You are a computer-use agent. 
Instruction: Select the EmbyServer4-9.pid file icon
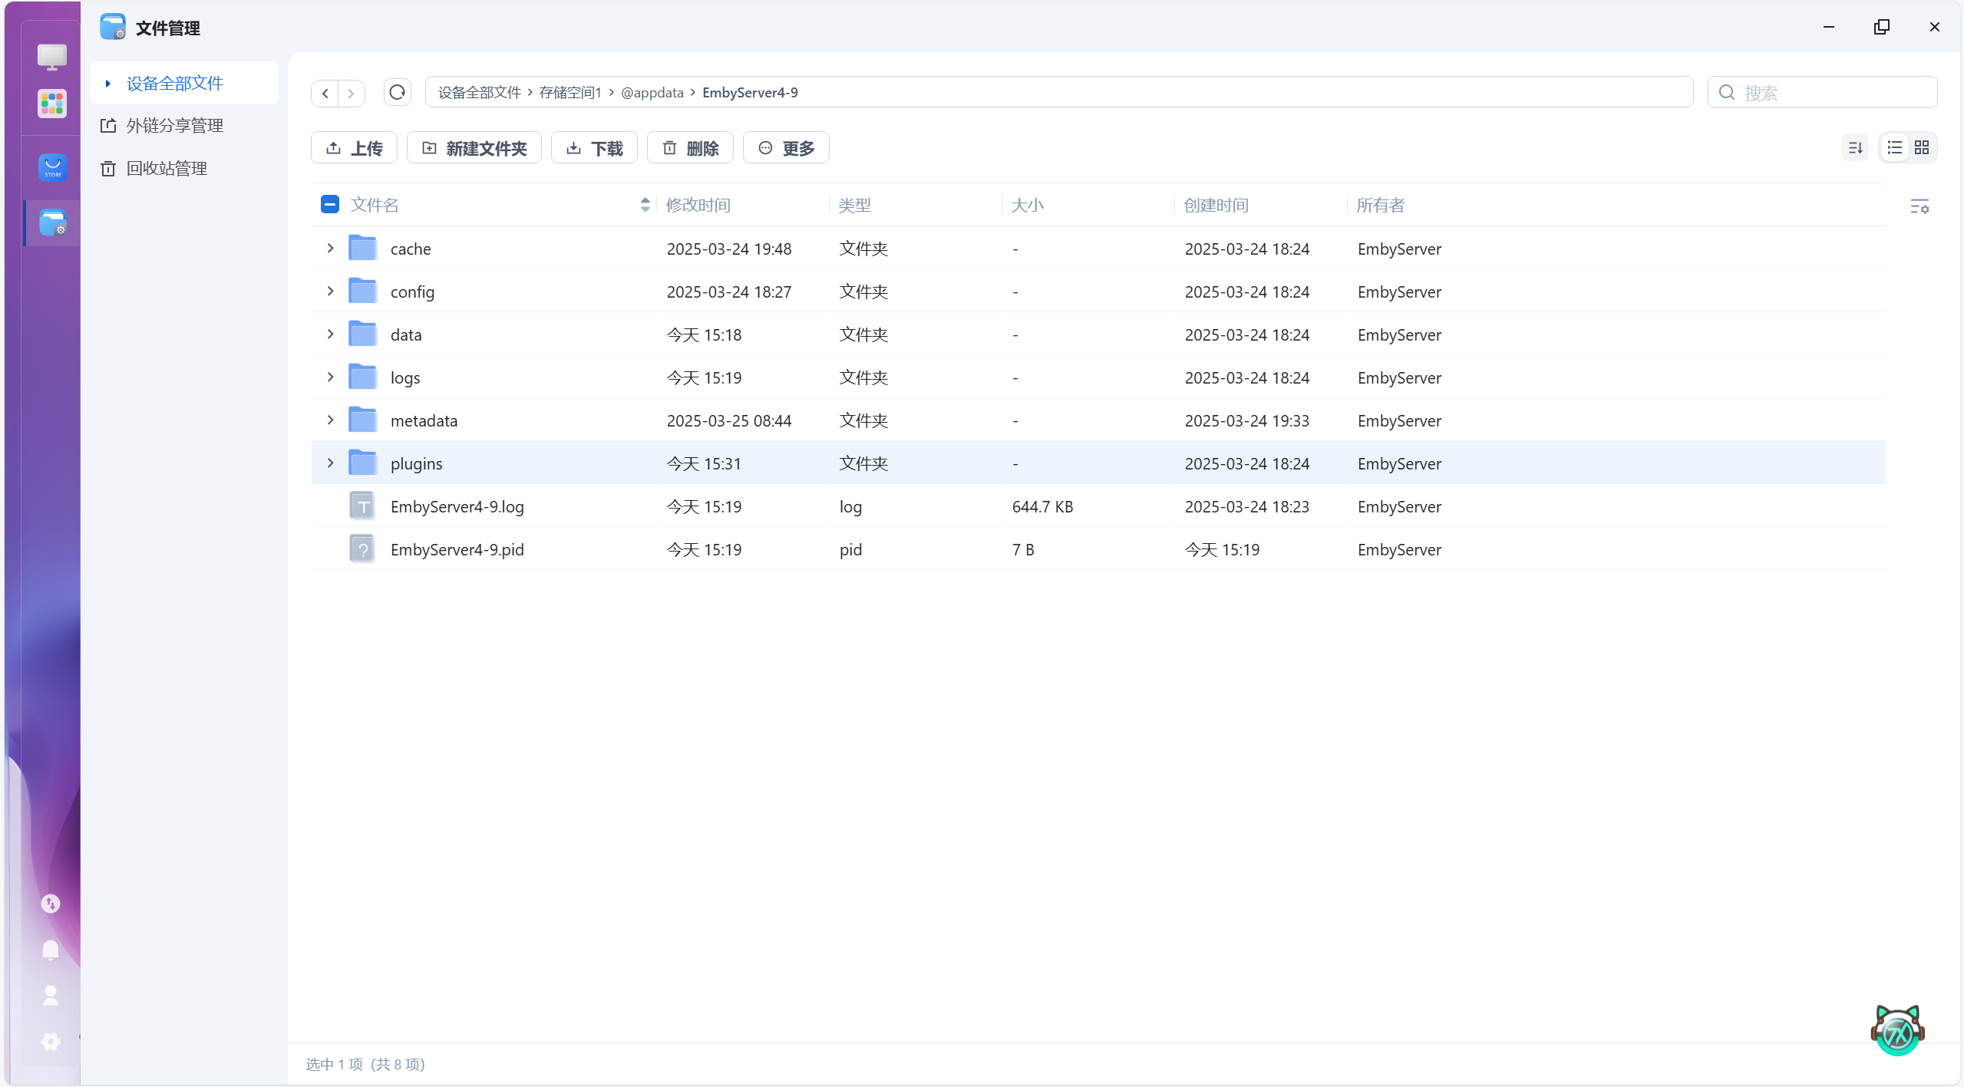click(362, 548)
